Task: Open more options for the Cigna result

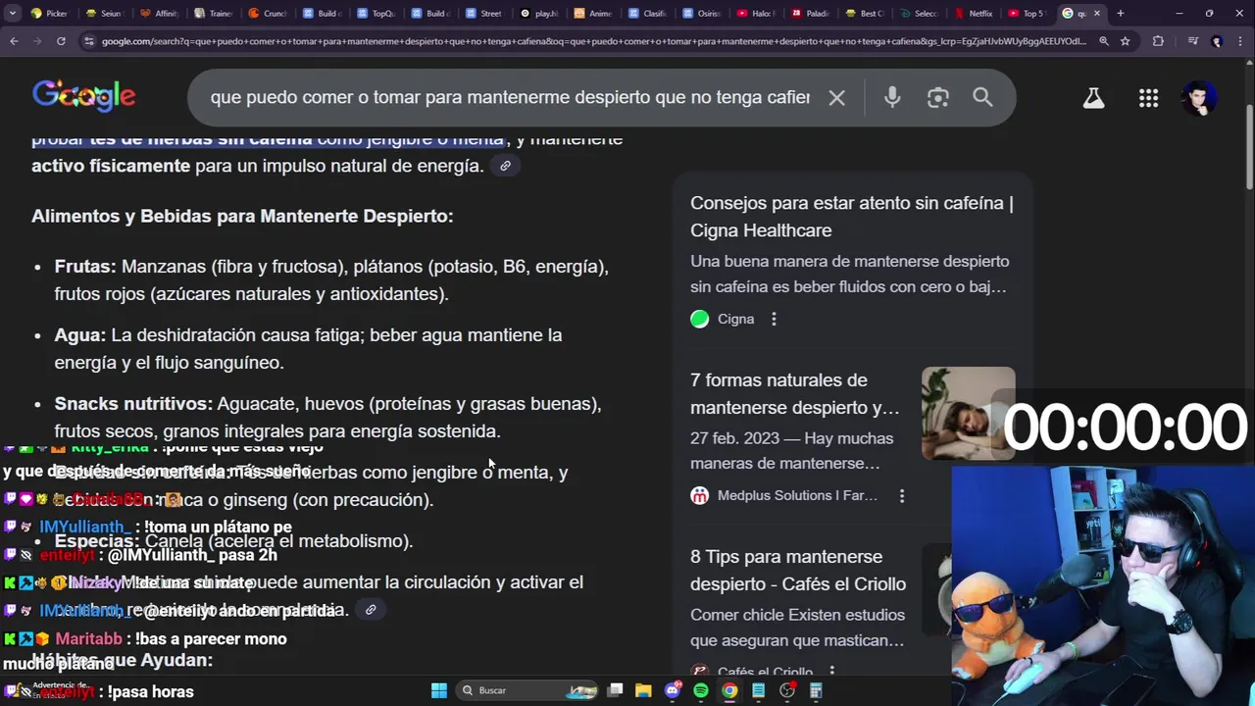Action: pos(774,319)
